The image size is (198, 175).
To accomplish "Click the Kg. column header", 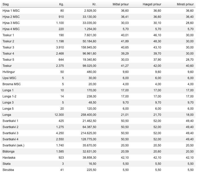I will tap(61, 5).
